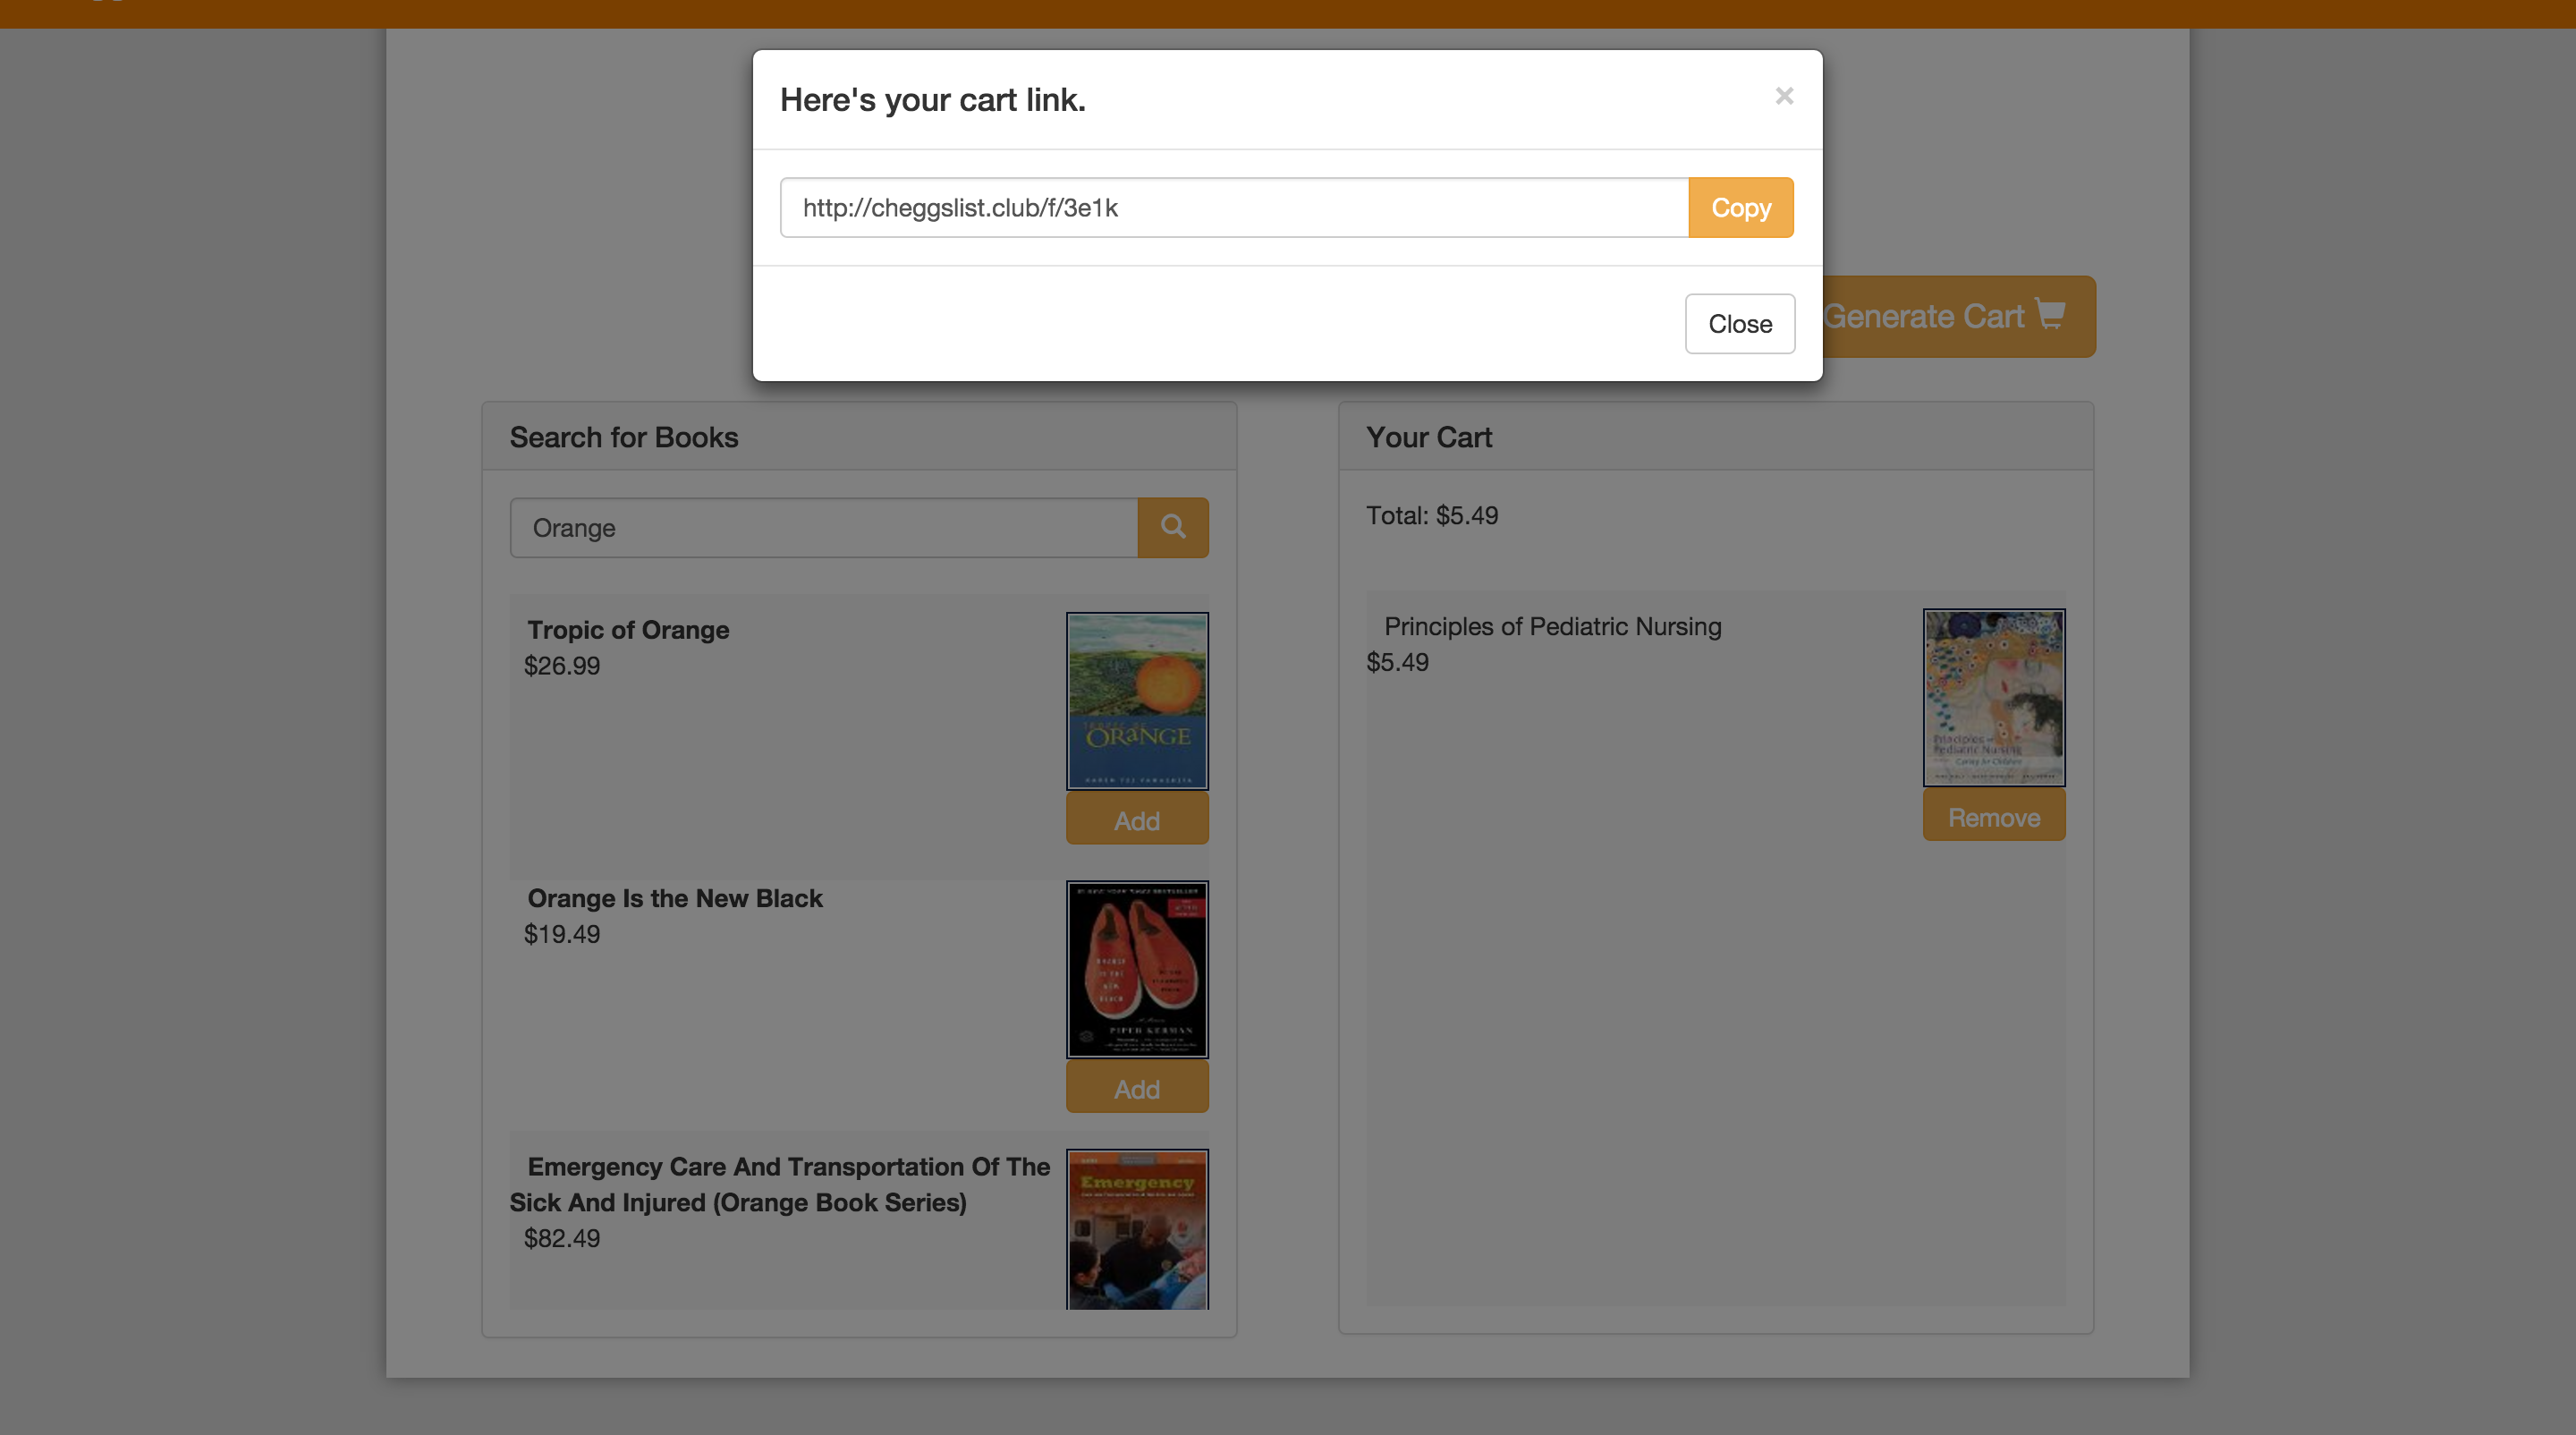This screenshot has height=1435, width=2576.
Task: Click the magnifying glass search icon
Action: pos(1173,527)
